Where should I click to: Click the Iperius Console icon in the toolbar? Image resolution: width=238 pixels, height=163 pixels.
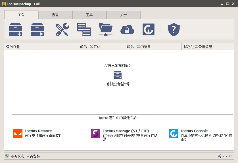point(148,29)
